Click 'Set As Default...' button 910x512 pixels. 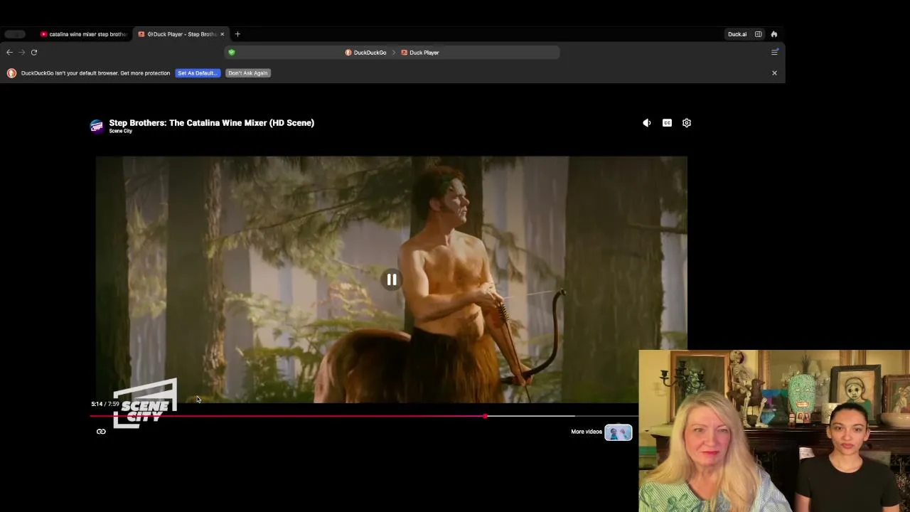click(x=198, y=73)
